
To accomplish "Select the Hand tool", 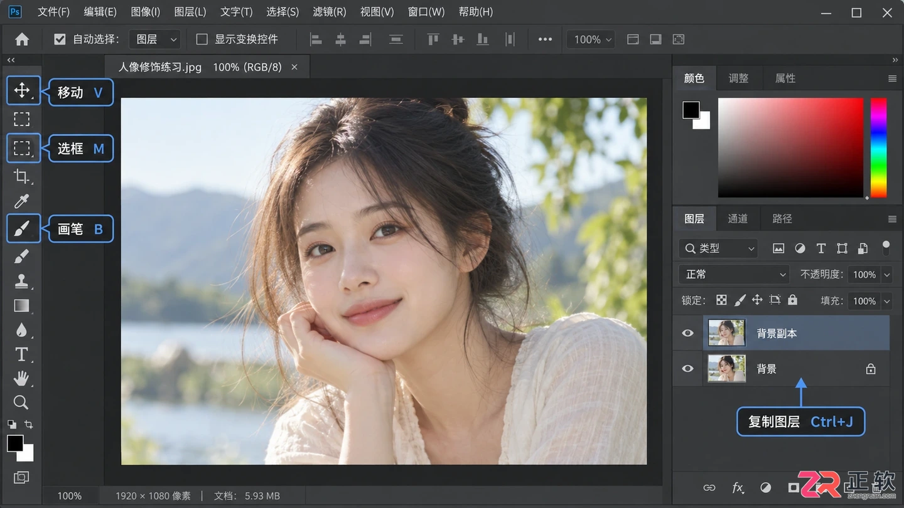I will [22, 378].
